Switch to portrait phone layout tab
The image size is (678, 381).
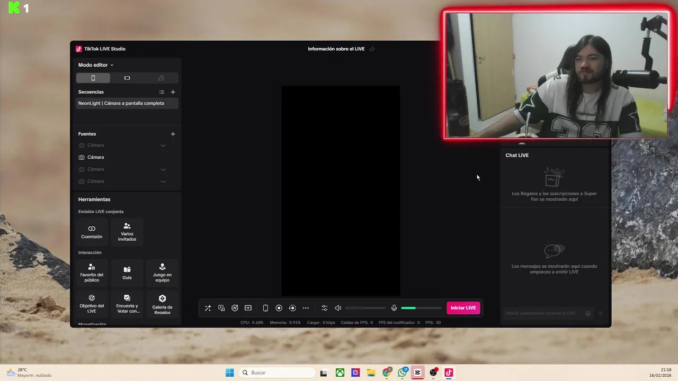[93, 78]
